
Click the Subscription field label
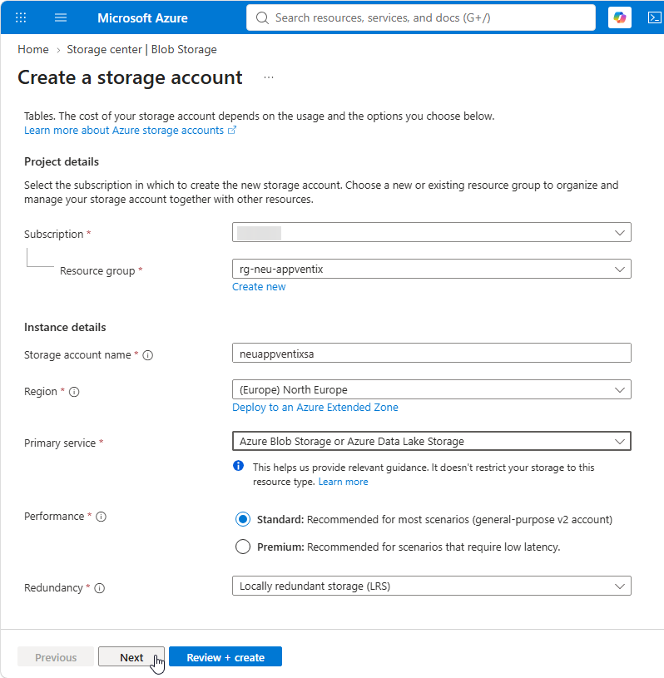tap(53, 235)
